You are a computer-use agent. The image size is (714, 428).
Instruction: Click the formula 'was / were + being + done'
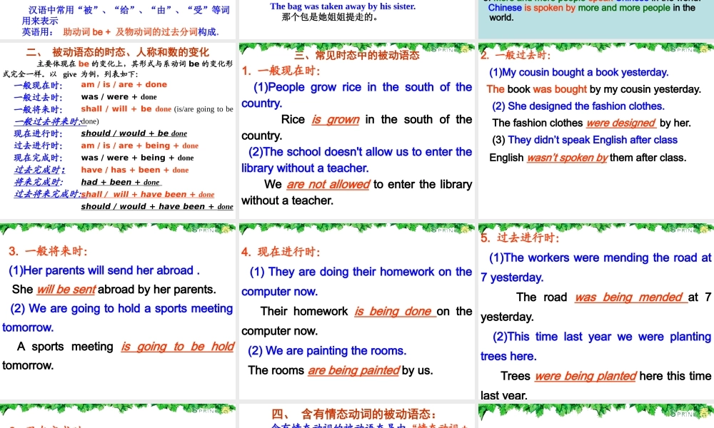[x=138, y=158]
